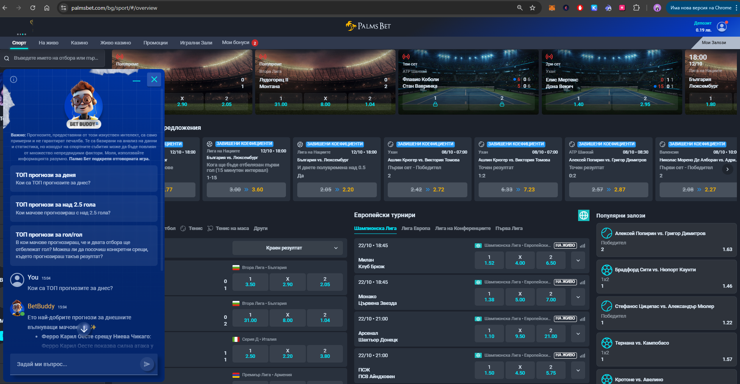Jump to latest chat message arrow

click(x=84, y=329)
